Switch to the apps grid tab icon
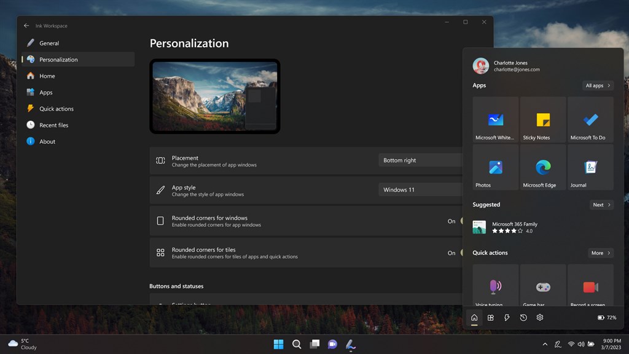The height and width of the screenshot is (354, 629). pos(491,318)
